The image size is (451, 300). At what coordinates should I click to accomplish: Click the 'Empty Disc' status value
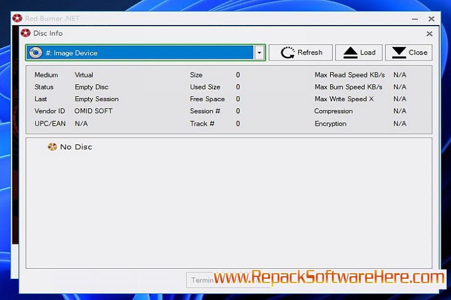[x=91, y=87]
